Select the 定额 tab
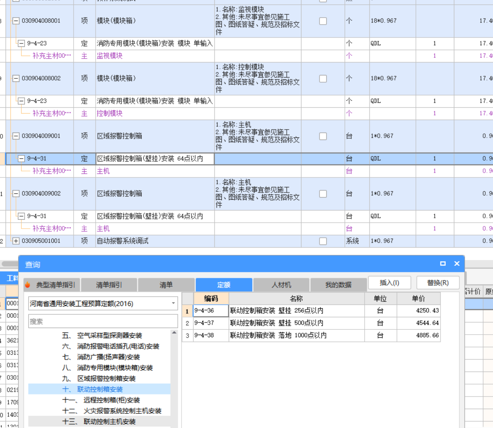This screenshot has width=493, height=428. click(x=224, y=285)
